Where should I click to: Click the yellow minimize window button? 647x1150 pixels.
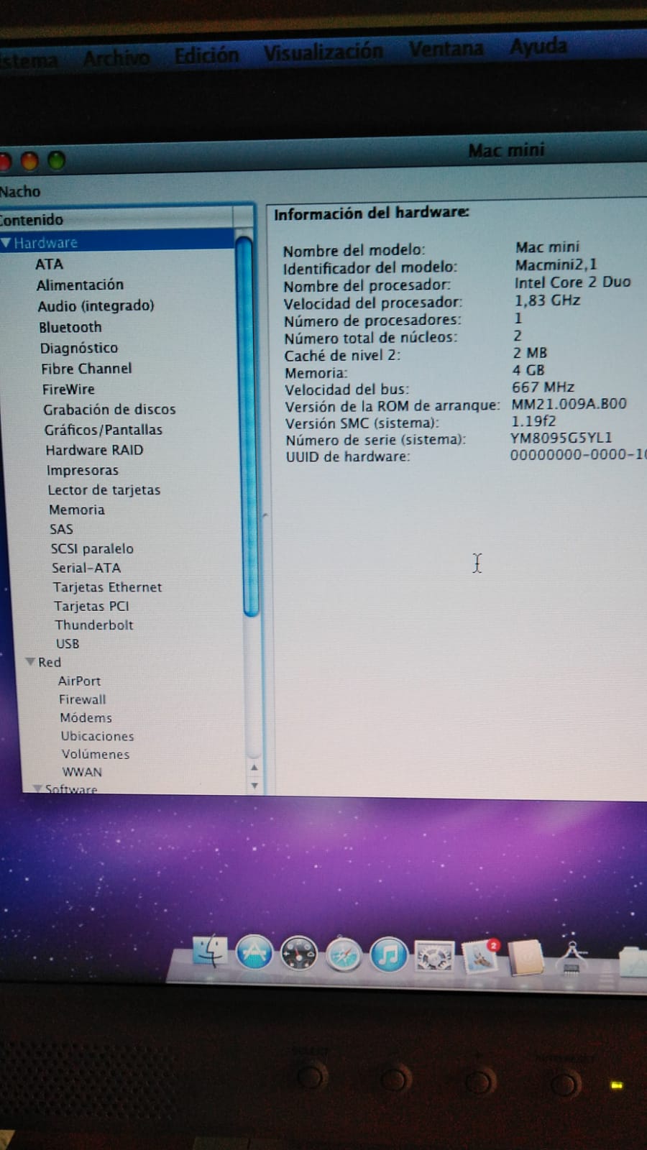(x=29, y=161)
